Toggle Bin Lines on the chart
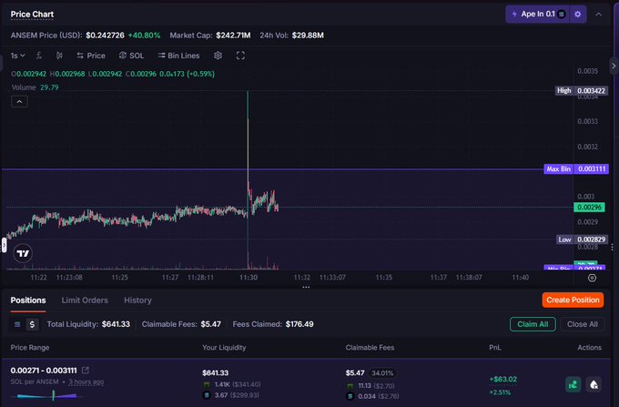The width and height of the screenshot is (619, 407). pyautogui.click(x=178, y=56)
